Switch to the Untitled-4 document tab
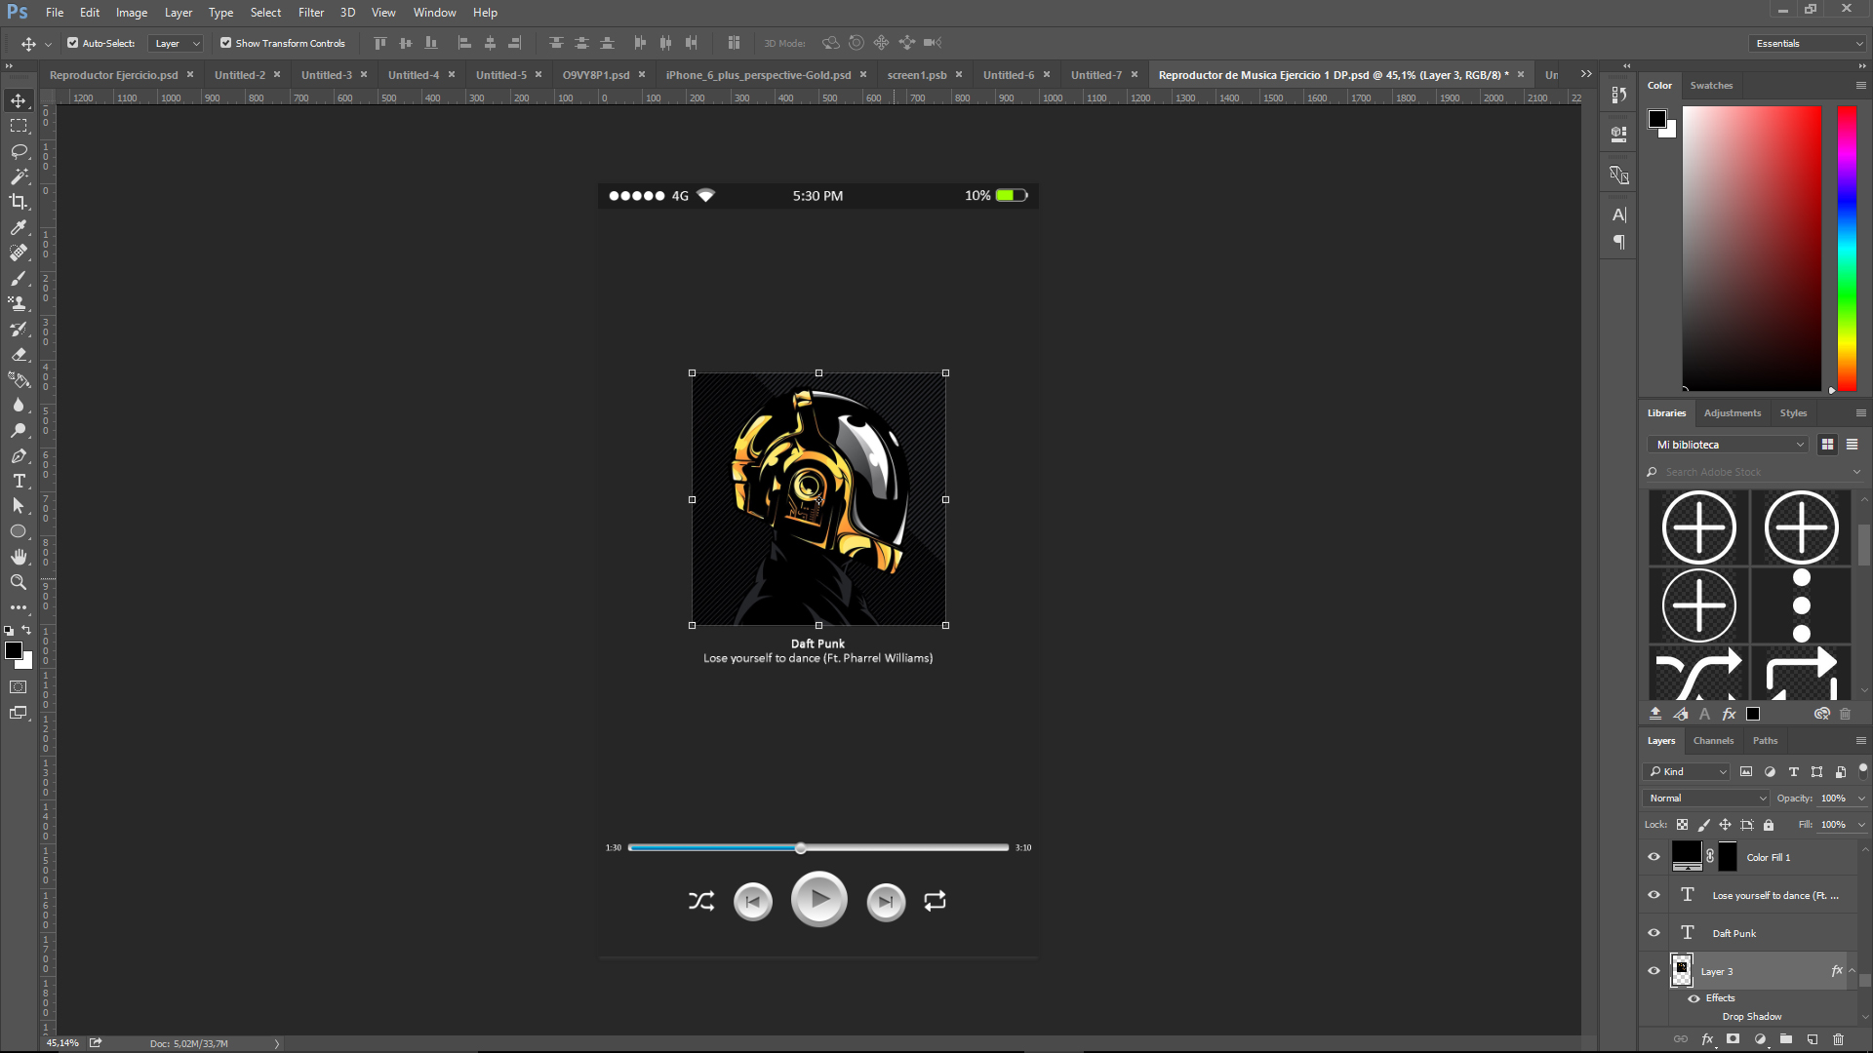The height and width of the screenshot is (1053, 1873). pos(414,75)
